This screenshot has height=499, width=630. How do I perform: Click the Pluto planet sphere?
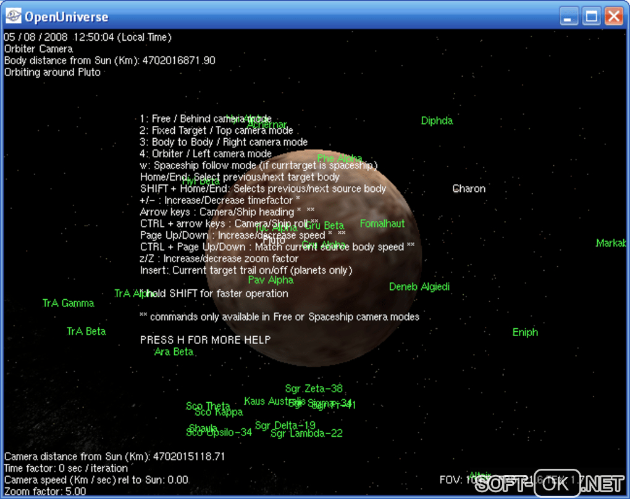314,258
